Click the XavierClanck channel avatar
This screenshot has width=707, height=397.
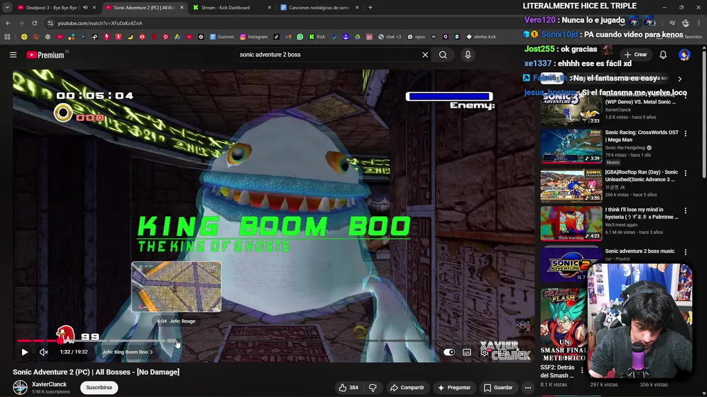(x=20, y=388)
